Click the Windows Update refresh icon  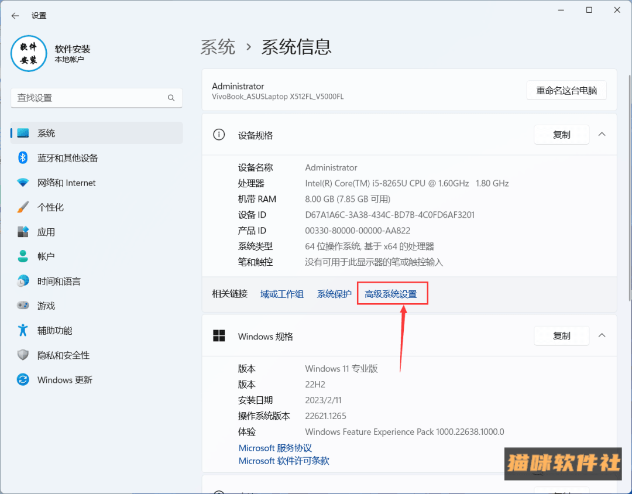click(x=23, y=379)
